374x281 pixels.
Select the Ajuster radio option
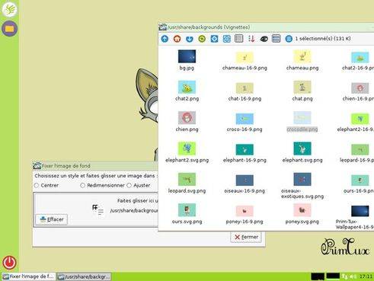point(139,185)
